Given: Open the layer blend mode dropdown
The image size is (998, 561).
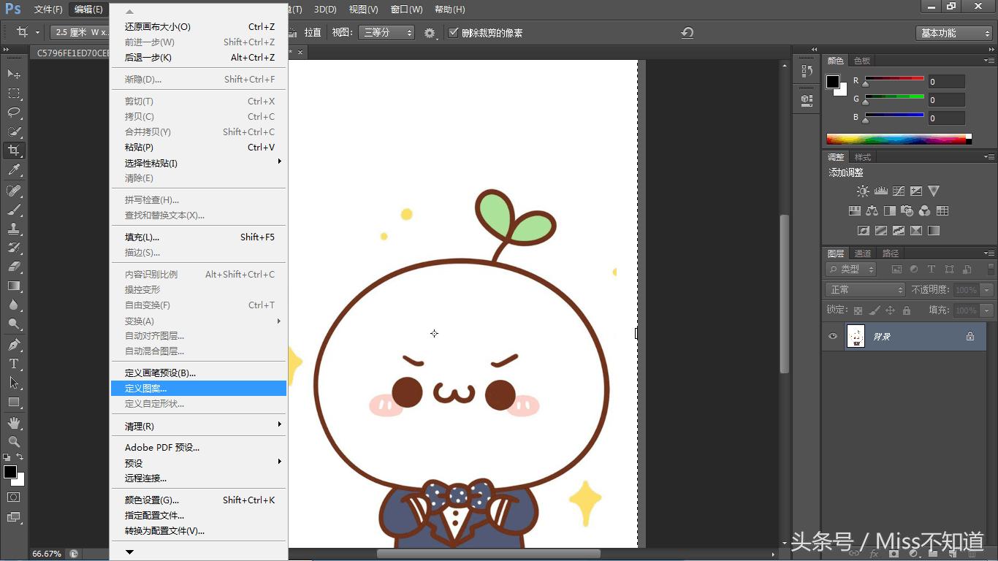Looking at the screenshot, I should (x=866, y=290).
